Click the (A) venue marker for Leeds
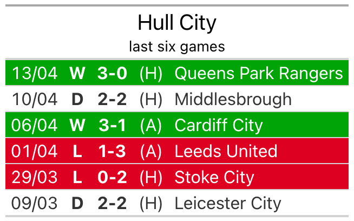Screen dimensions: 354x221 (x=151, y=152)
